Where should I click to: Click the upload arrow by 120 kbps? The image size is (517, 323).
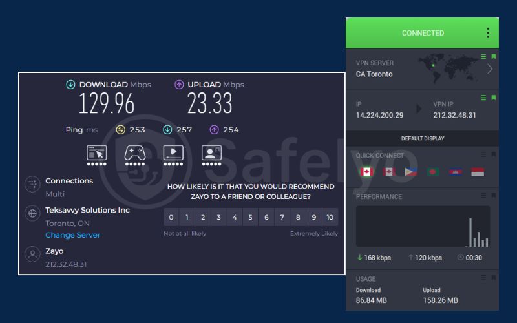(x=410, y=257)
